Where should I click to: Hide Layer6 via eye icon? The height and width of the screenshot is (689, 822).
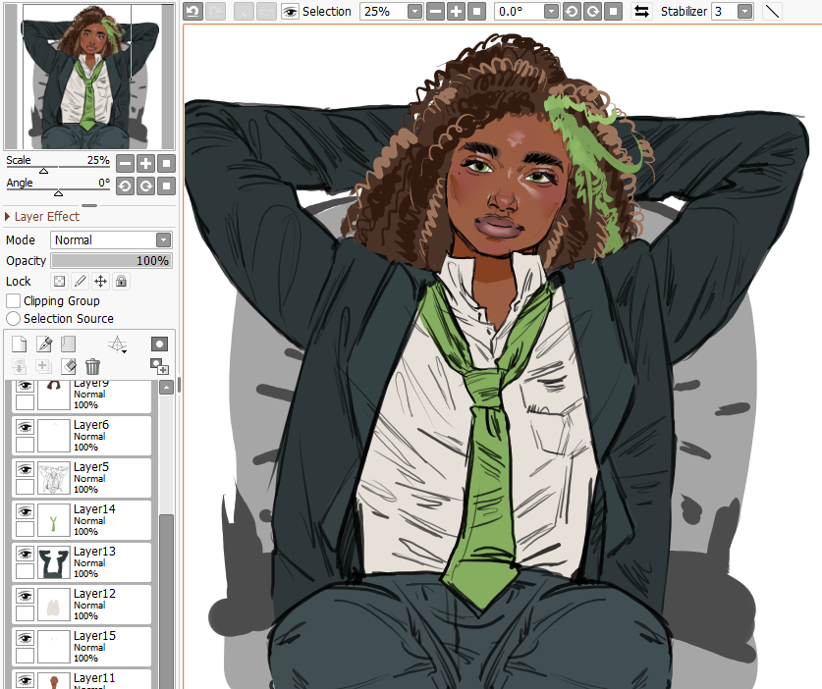tap(25, 428)
